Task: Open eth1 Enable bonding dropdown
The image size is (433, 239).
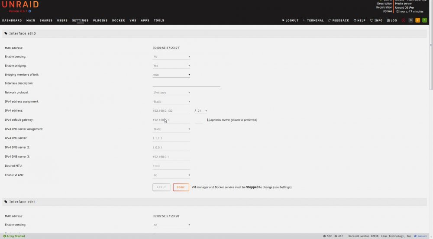Action: tap(171, 225)
